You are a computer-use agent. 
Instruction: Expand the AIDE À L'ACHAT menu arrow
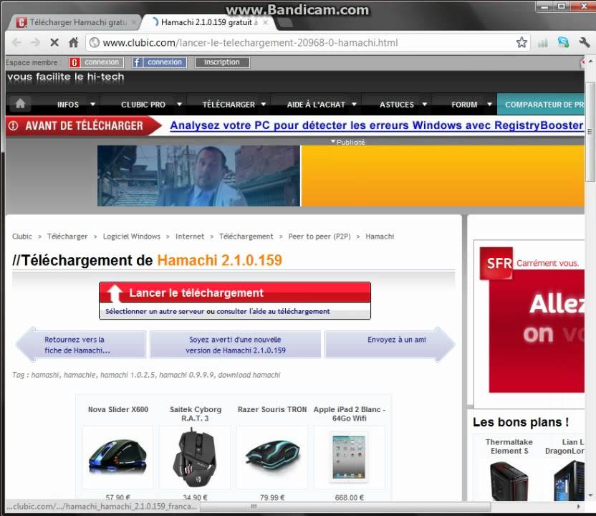(354, 104)
